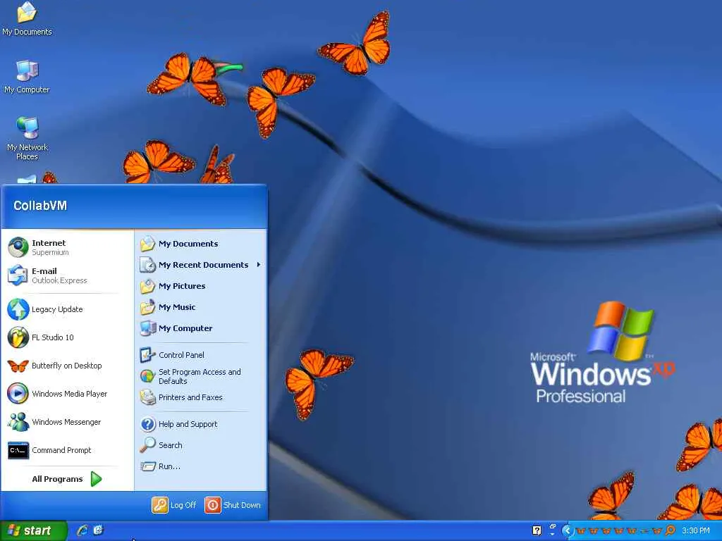Launch Windows Messenger
This screenshot has height=541, width=722.
[x=67, y=422]
